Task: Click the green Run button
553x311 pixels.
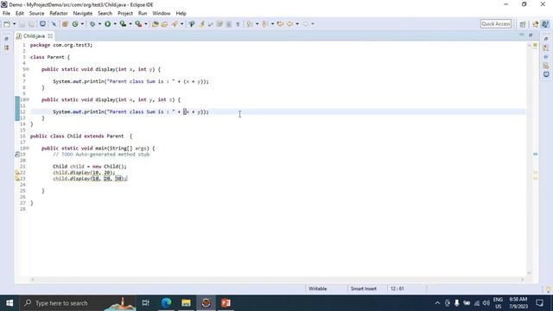Action: pyautogui.click(x=107, y=24)
